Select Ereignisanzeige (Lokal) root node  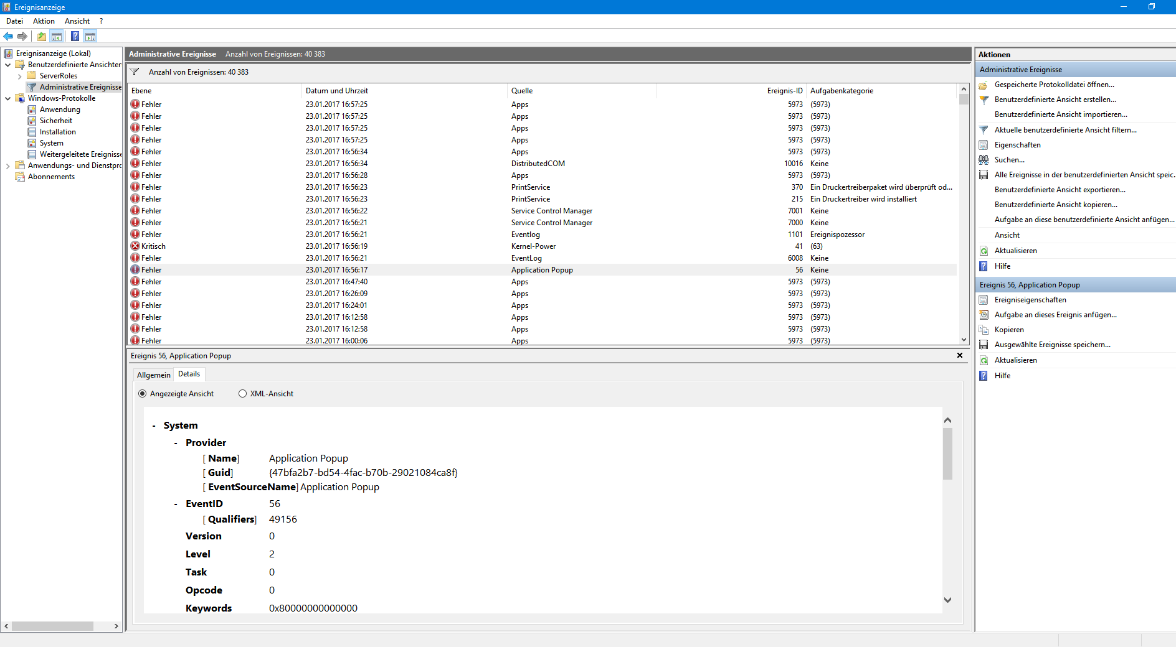(54, 54)
